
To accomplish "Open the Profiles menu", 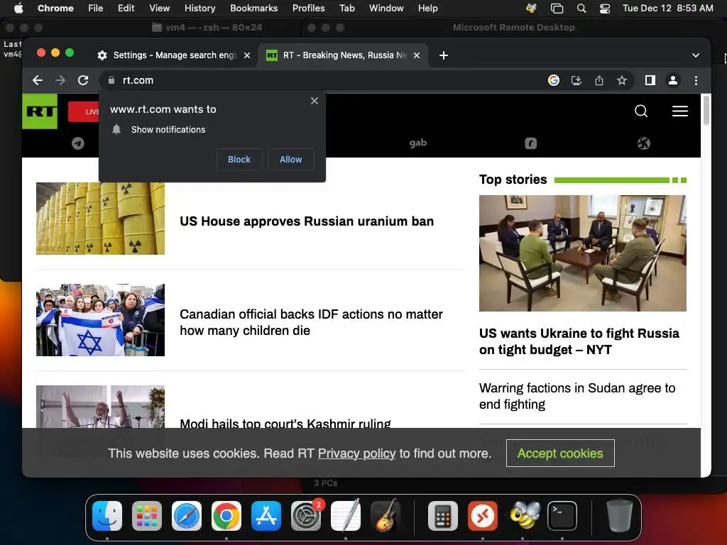I will 308,8.
